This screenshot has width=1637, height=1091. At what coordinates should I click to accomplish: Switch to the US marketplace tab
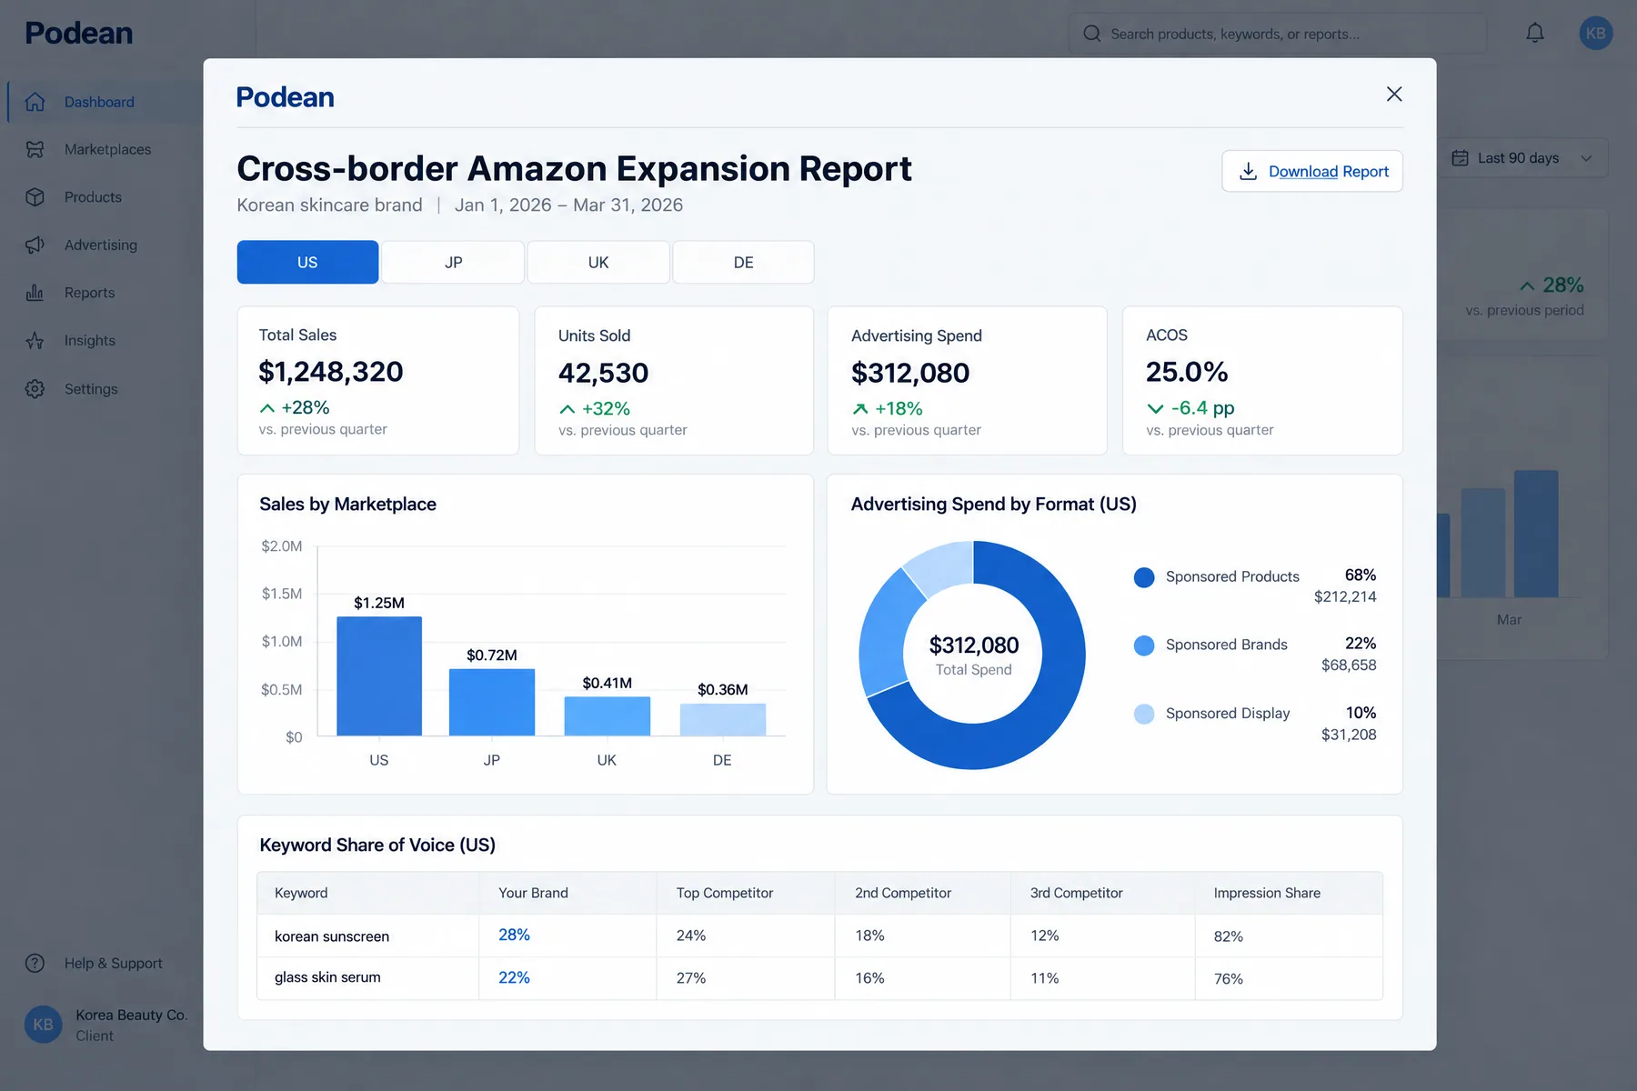(x=307, y=262)
